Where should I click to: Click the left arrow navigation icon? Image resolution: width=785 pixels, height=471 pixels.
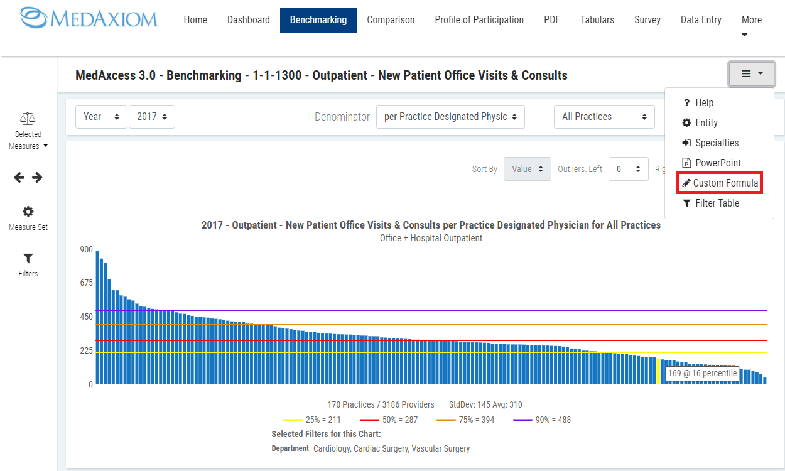point(19,178)
